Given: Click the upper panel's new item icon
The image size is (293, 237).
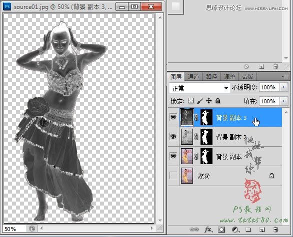Looking at the screenshot, I should pyautogui.click(x=261, y=66).
